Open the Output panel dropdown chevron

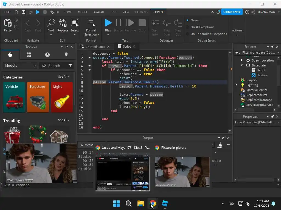click(x=219, y=138)
